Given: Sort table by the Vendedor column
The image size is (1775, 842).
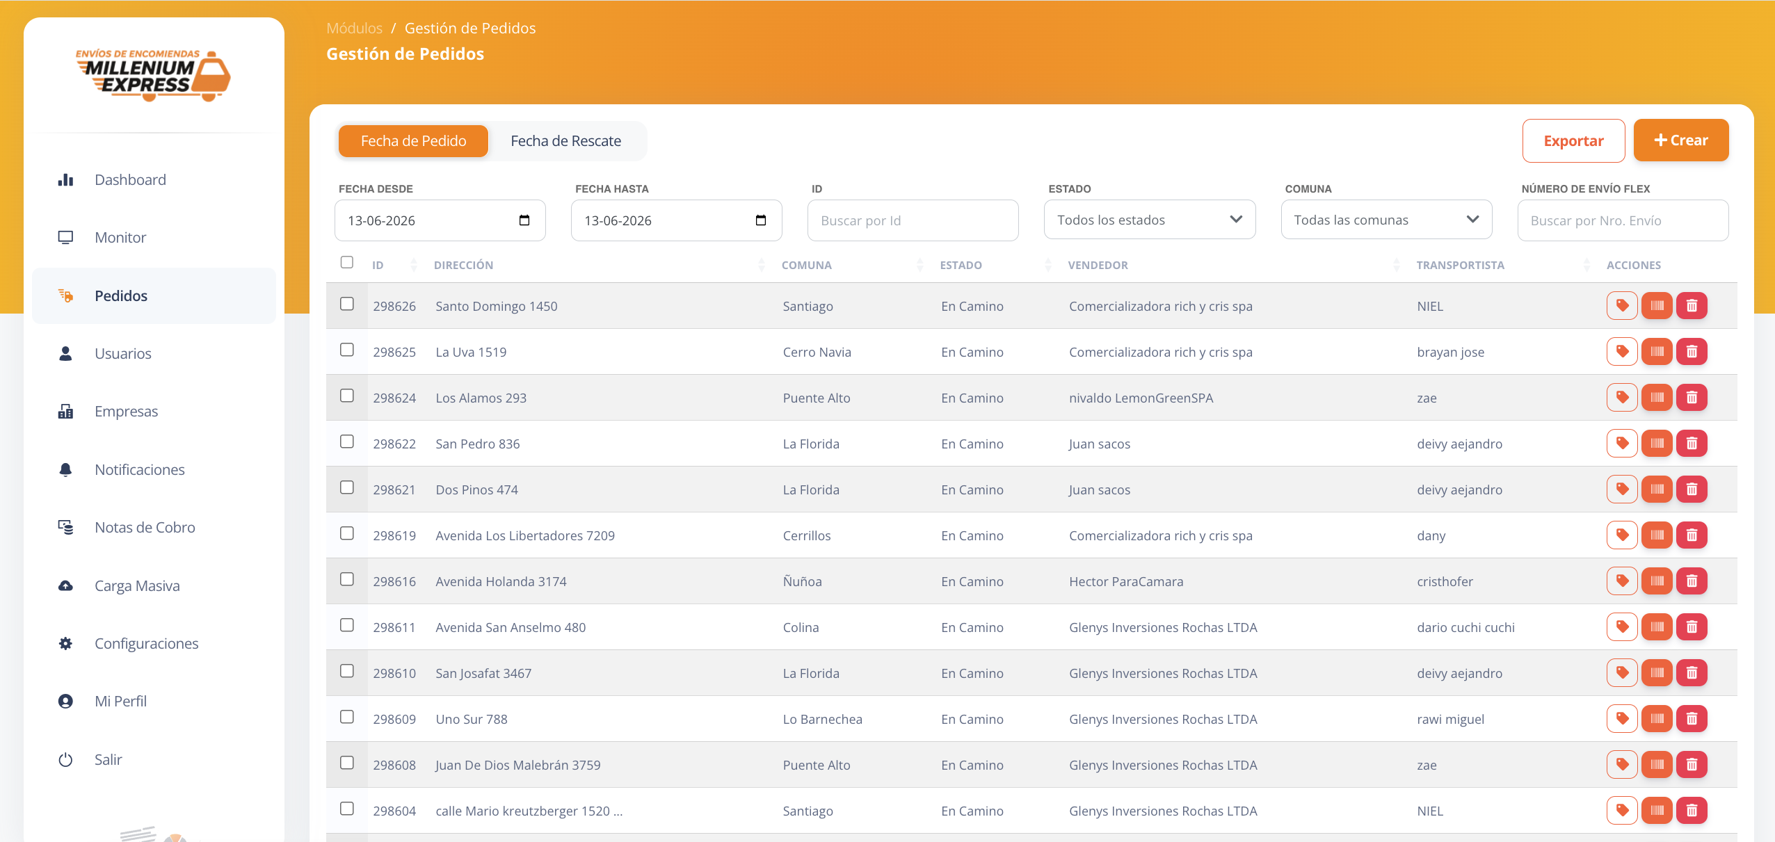Looking at the screenshot, I should pyautogui.click(x=1098, y=265).
